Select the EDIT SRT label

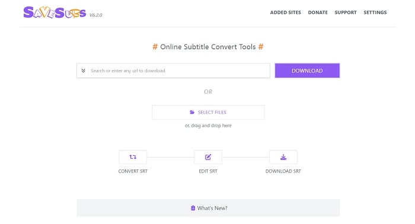pyautogui.click(x=208, y=171)
